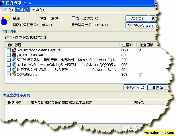Screen dimensions: 176x136
Task: Click the 隐身专家 logo in the title bar
Action: pyautogui.click(x=3, y=3)
